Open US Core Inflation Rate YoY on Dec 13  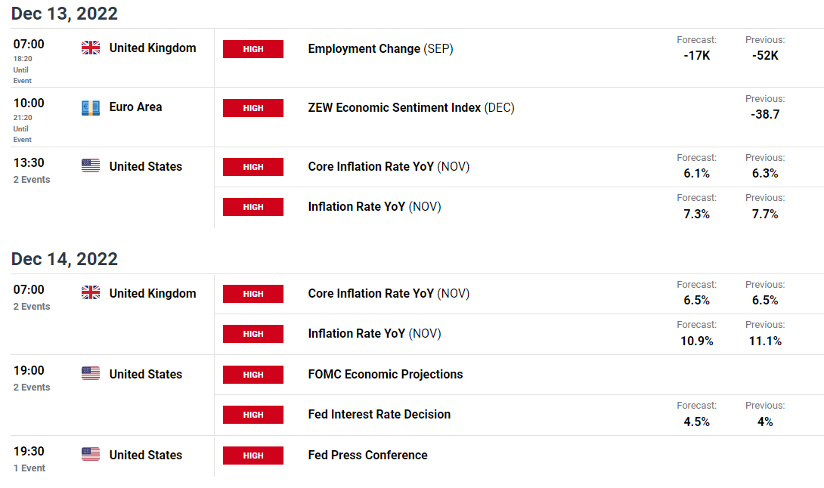(x=389, y=166)
